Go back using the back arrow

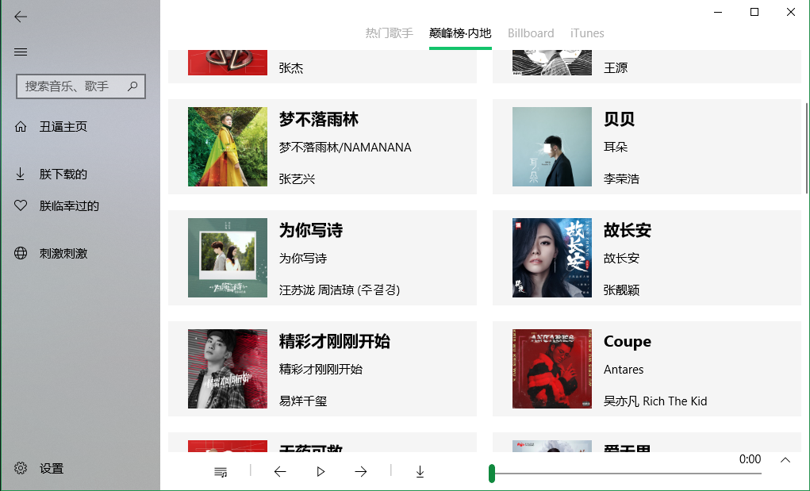tap(21, 17)
